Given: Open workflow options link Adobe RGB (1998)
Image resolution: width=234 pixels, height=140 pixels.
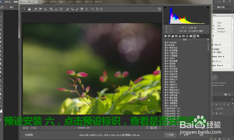Looking at the screenshot, I should click(x=109, y=135).
